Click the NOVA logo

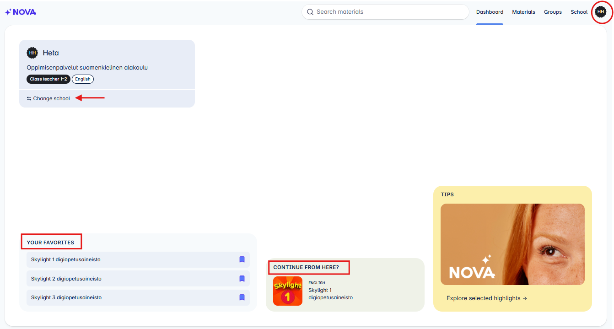click(x=20, y=12)
